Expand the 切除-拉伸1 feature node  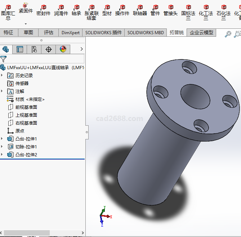coord(2,147)
